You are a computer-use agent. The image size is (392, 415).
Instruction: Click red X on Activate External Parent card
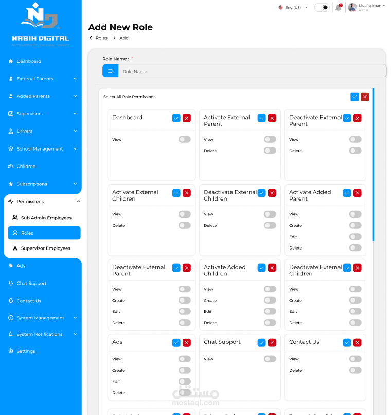(x=272, y=118)
